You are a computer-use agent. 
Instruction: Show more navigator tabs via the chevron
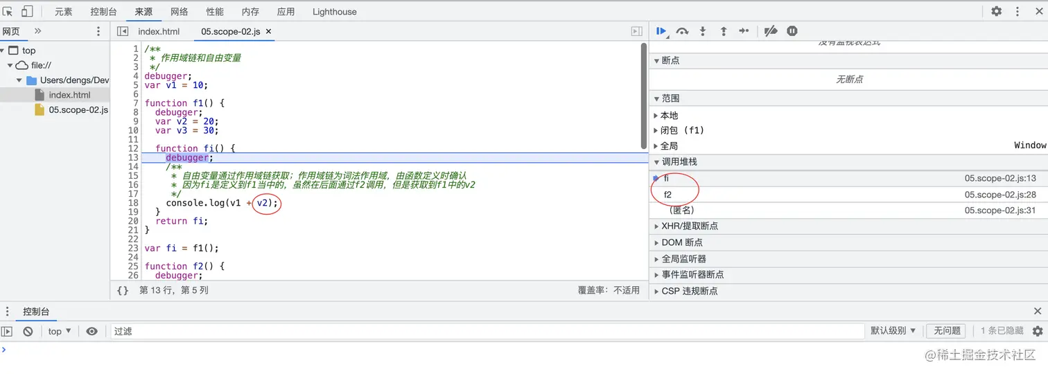(x=37, y=31)
